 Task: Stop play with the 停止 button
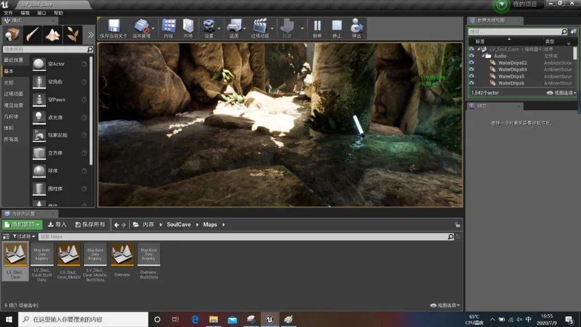337,29
